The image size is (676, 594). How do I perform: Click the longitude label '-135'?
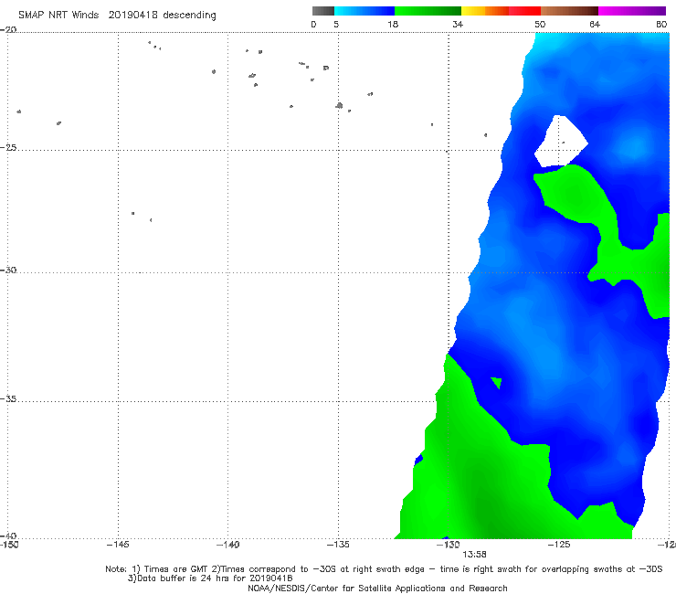tap(338, 545)
